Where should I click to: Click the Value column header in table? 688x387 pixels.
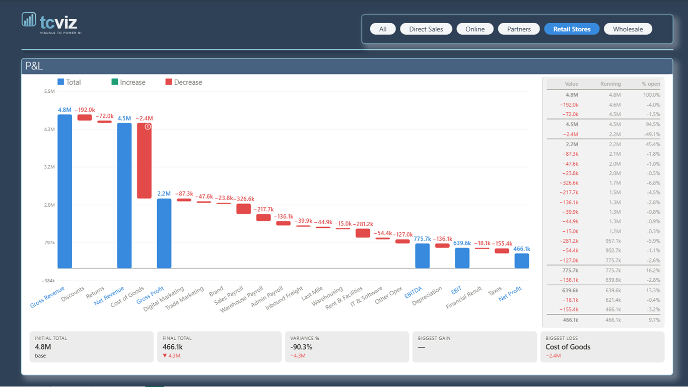point(572,84)
